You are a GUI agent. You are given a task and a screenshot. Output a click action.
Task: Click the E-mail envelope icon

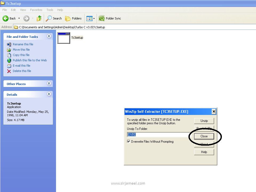[9, 66]
